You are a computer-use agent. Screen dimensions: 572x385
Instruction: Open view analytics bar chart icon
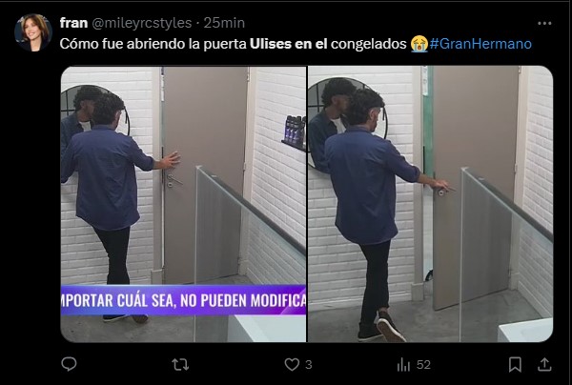click(403, 364)
